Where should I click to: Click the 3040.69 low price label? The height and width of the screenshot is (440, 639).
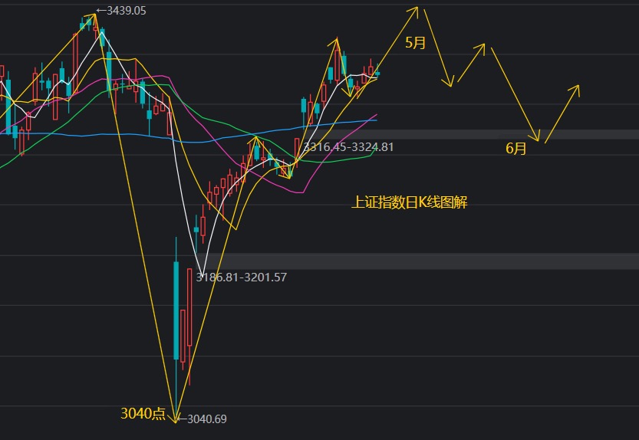203,419
